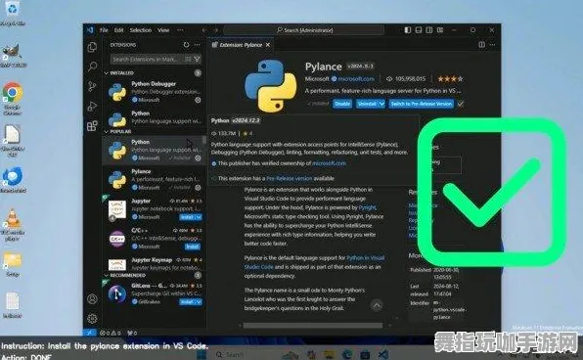Click Switch to Pre-Release Version button
This screenshot has width=583, height=360.
[x=422, y=104]
